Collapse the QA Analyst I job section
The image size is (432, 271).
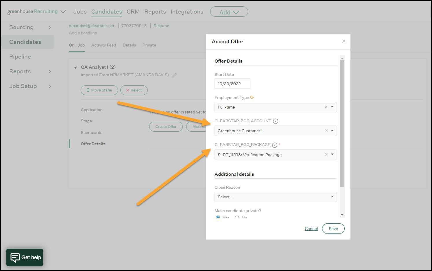(x=75, y=68)
